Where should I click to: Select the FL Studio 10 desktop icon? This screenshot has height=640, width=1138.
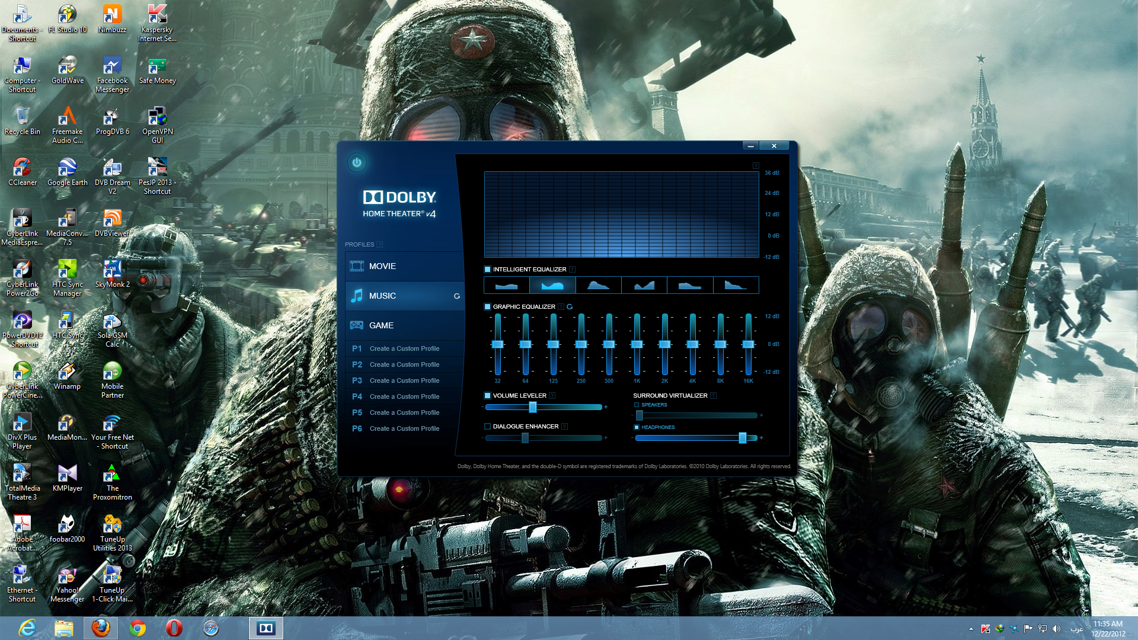click(68, 19)
